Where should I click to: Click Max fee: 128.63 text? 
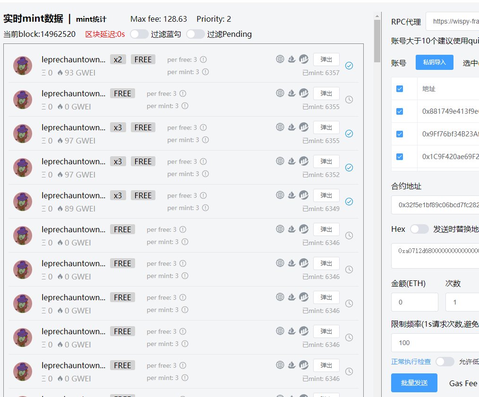159,19
